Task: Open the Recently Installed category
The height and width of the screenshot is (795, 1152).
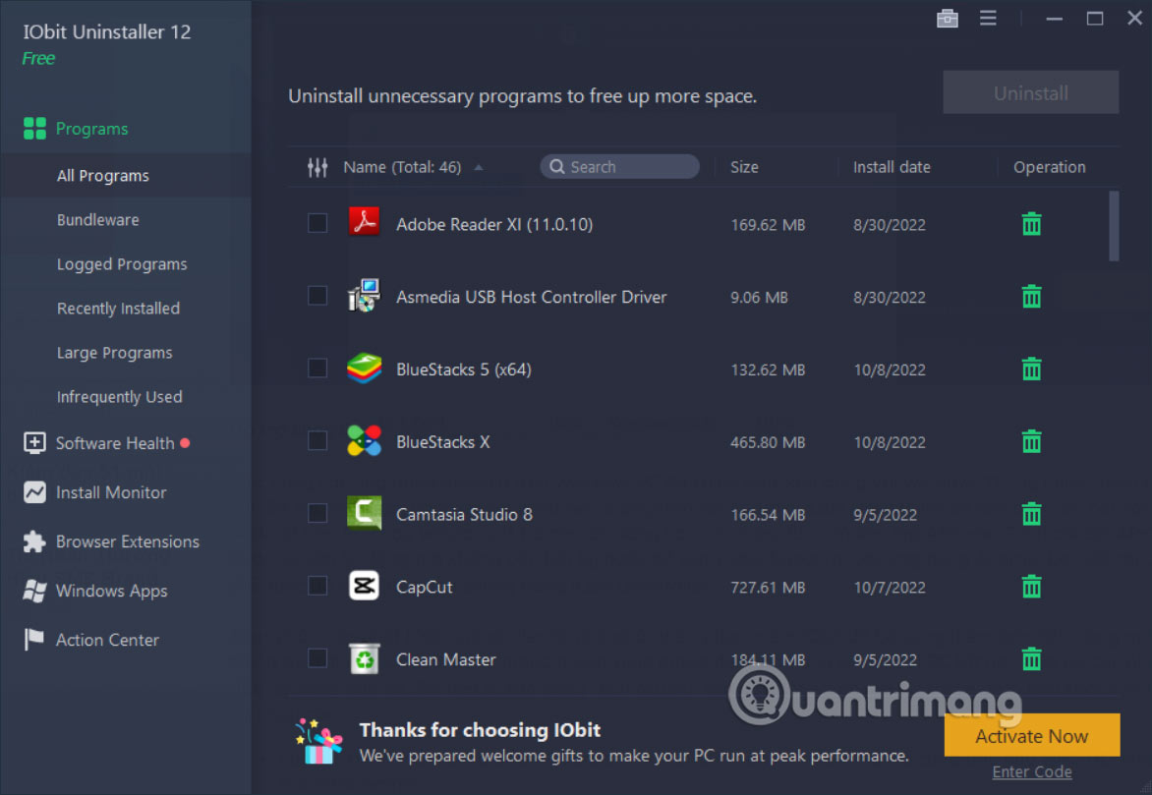Action: coord(118,308)
